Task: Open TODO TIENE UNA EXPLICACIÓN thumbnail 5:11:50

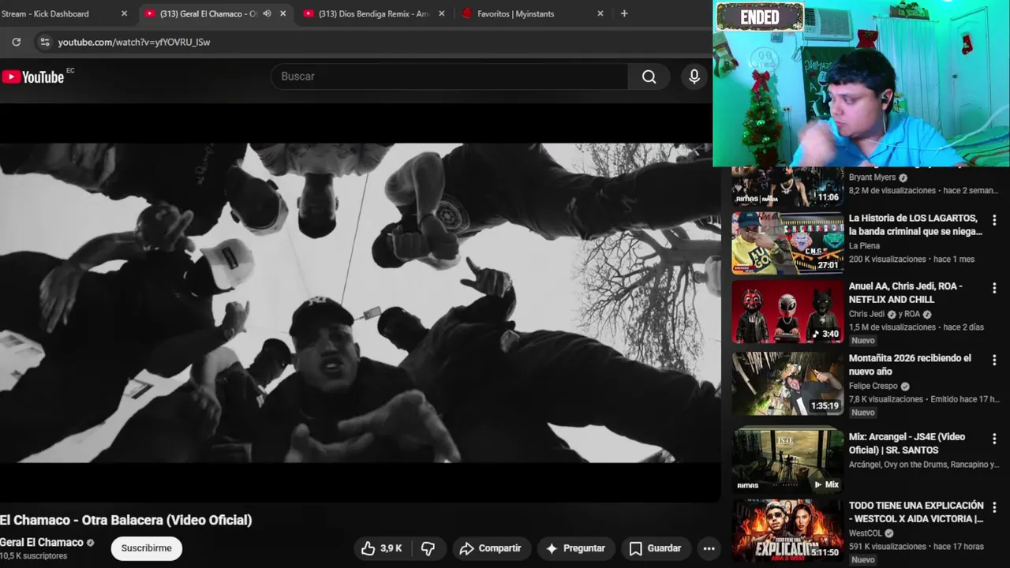Action: point(787,530)
